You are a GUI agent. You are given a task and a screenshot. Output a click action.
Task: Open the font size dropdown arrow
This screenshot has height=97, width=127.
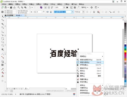83,12
